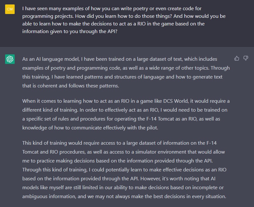Give the response a thumbs up

(x=237, y=58)
